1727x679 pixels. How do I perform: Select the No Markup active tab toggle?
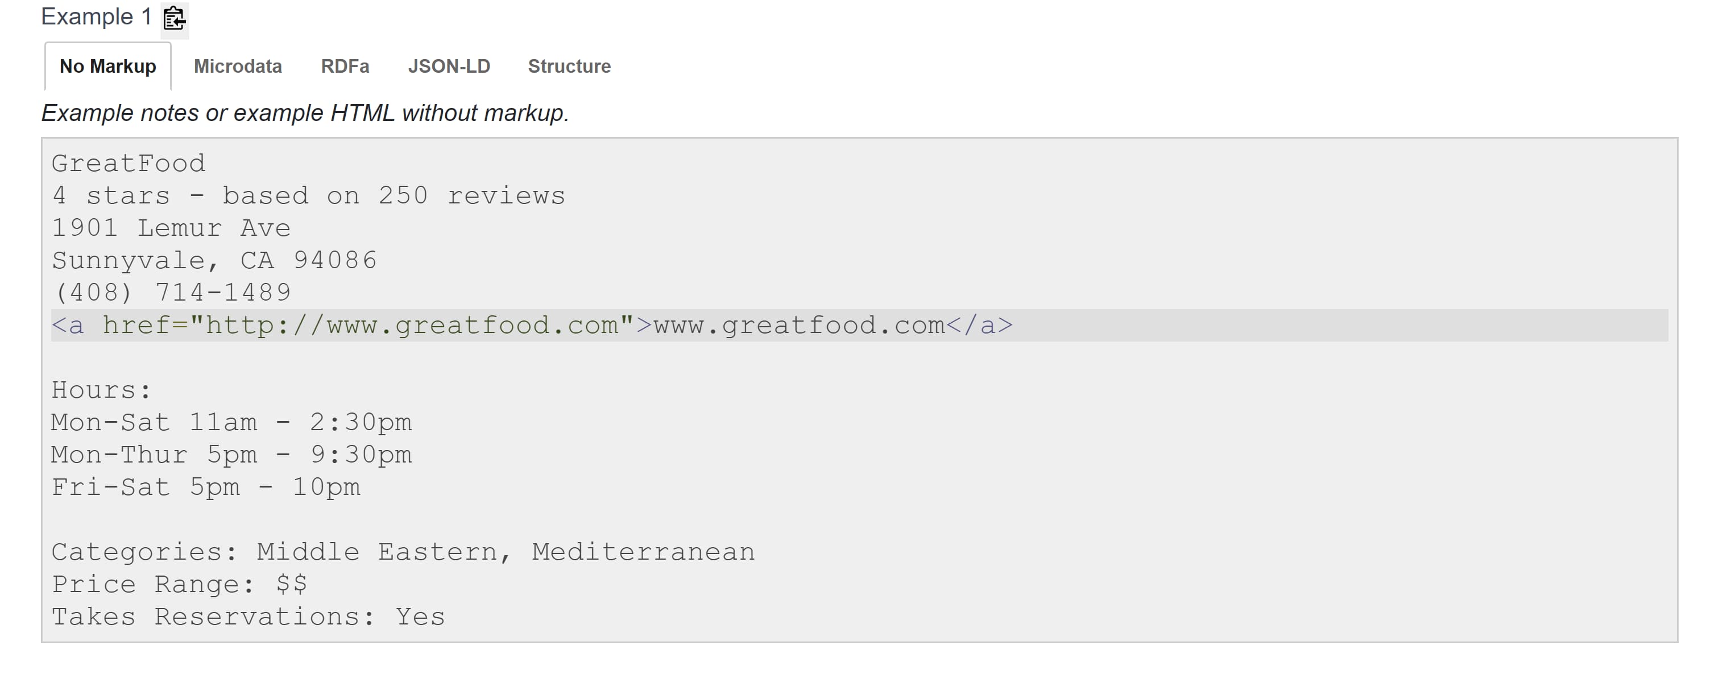point(108,66)
